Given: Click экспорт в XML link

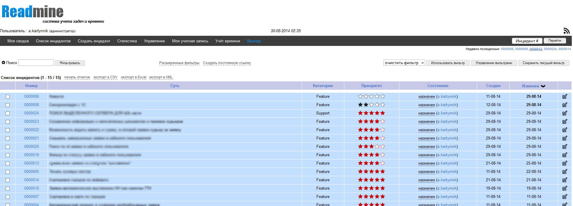Looking at the screenshot, I should coord(161,77).
